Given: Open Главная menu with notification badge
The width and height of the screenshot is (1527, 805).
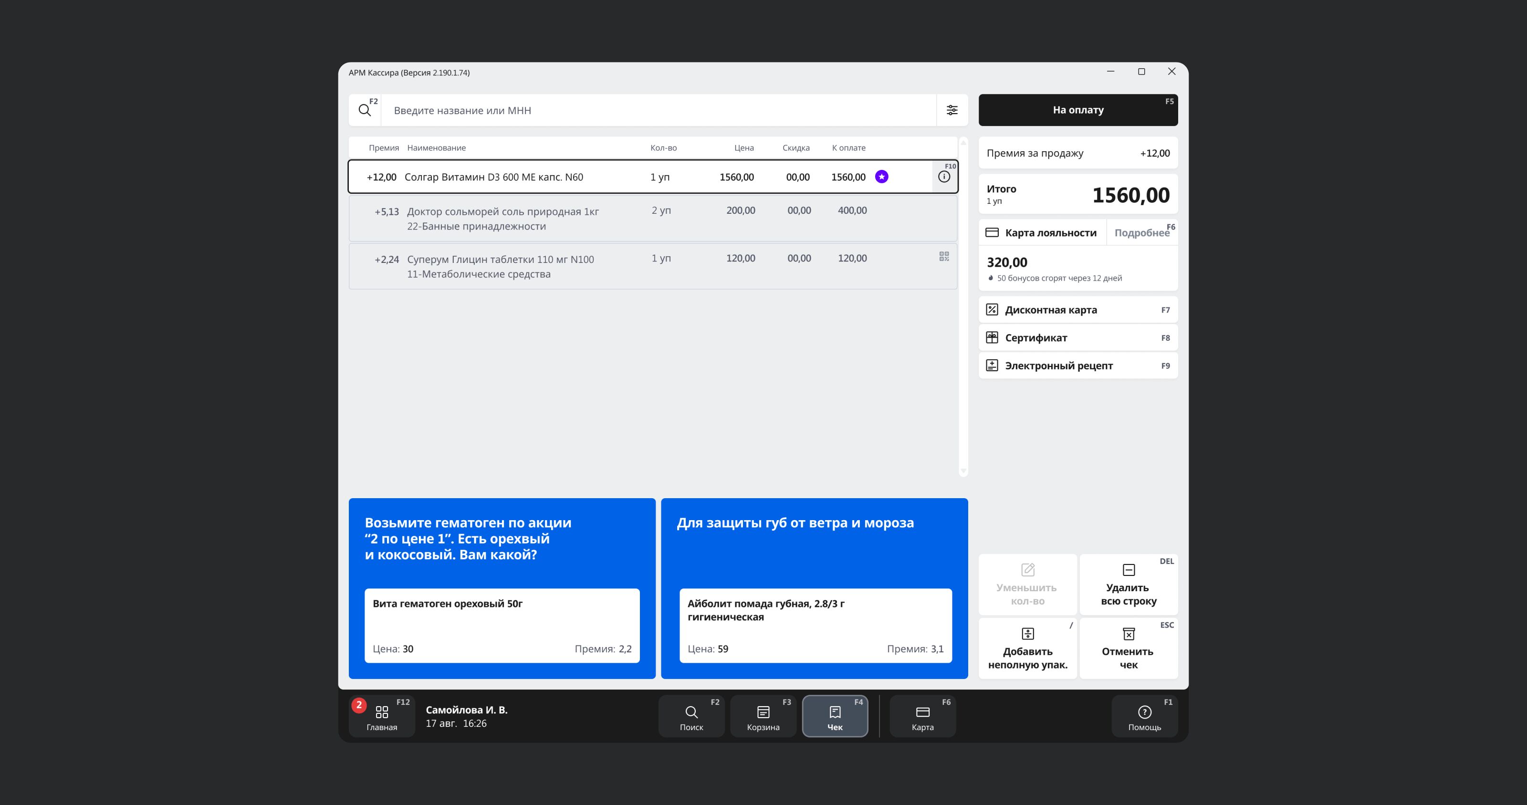Looking at the screenshot, I should point(382,716).
